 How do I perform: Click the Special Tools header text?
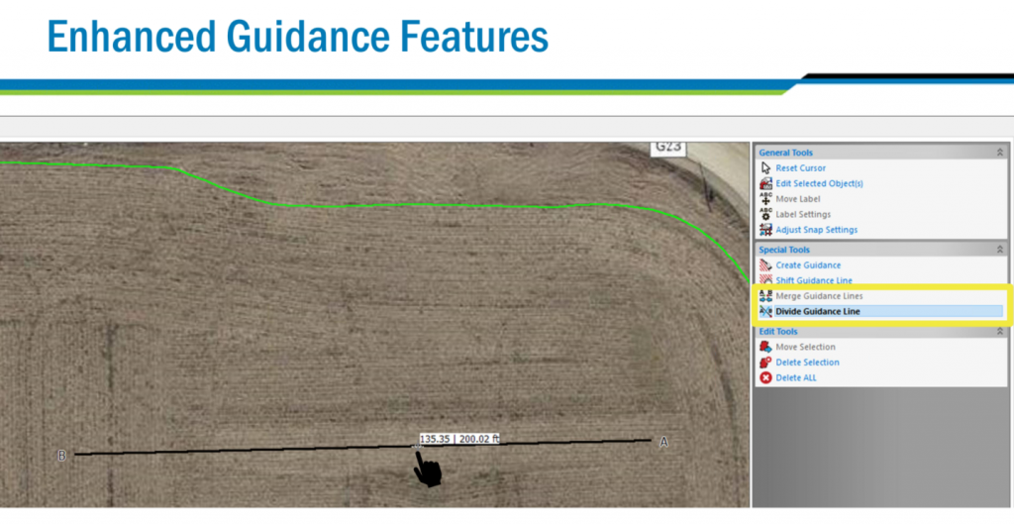pyautogui.click(x=784, y=250)
